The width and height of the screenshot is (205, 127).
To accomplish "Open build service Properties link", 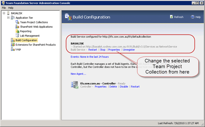I will tap(114, 50).
